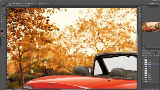Open the Image menu

pyautogui.click(x=11, y=1)
